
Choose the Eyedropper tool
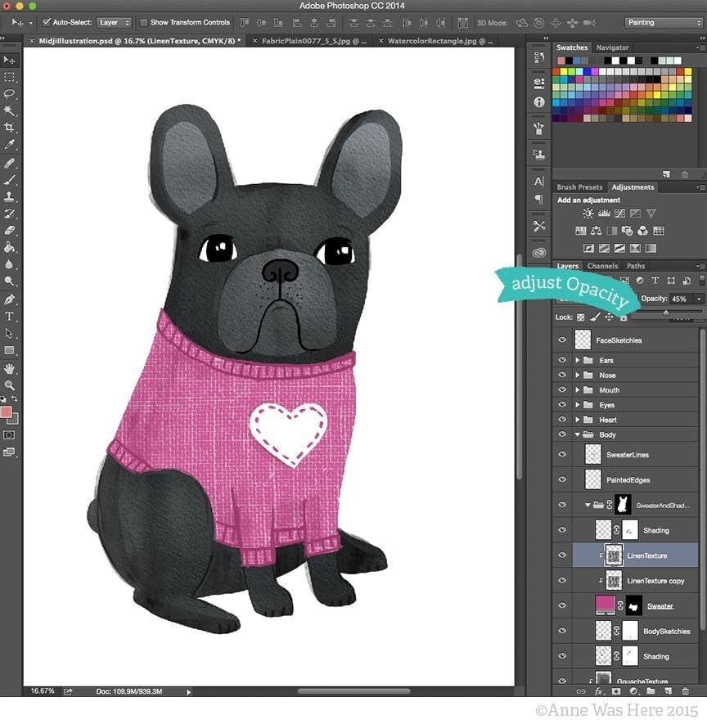[x=10, y=144]
